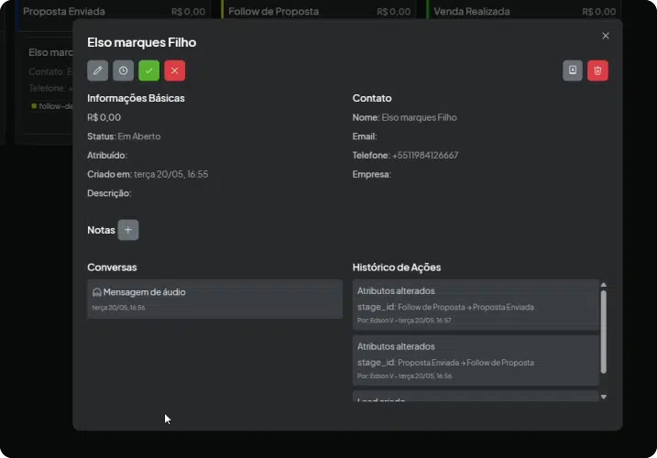The image size is (657, 458).
Task: Click Proposta Enviada column header behind
Action: click(64, 11)
